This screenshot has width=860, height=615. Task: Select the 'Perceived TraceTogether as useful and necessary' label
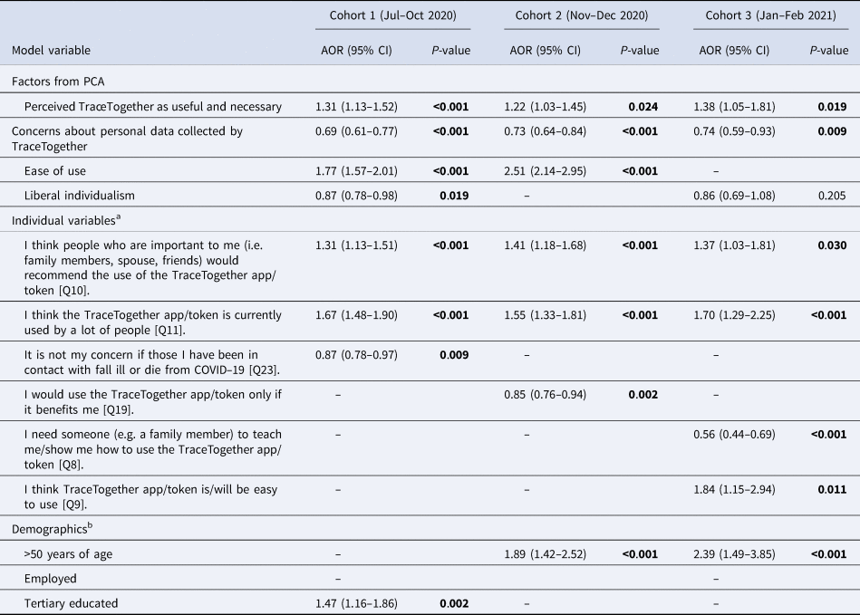[x=153, y=107]
